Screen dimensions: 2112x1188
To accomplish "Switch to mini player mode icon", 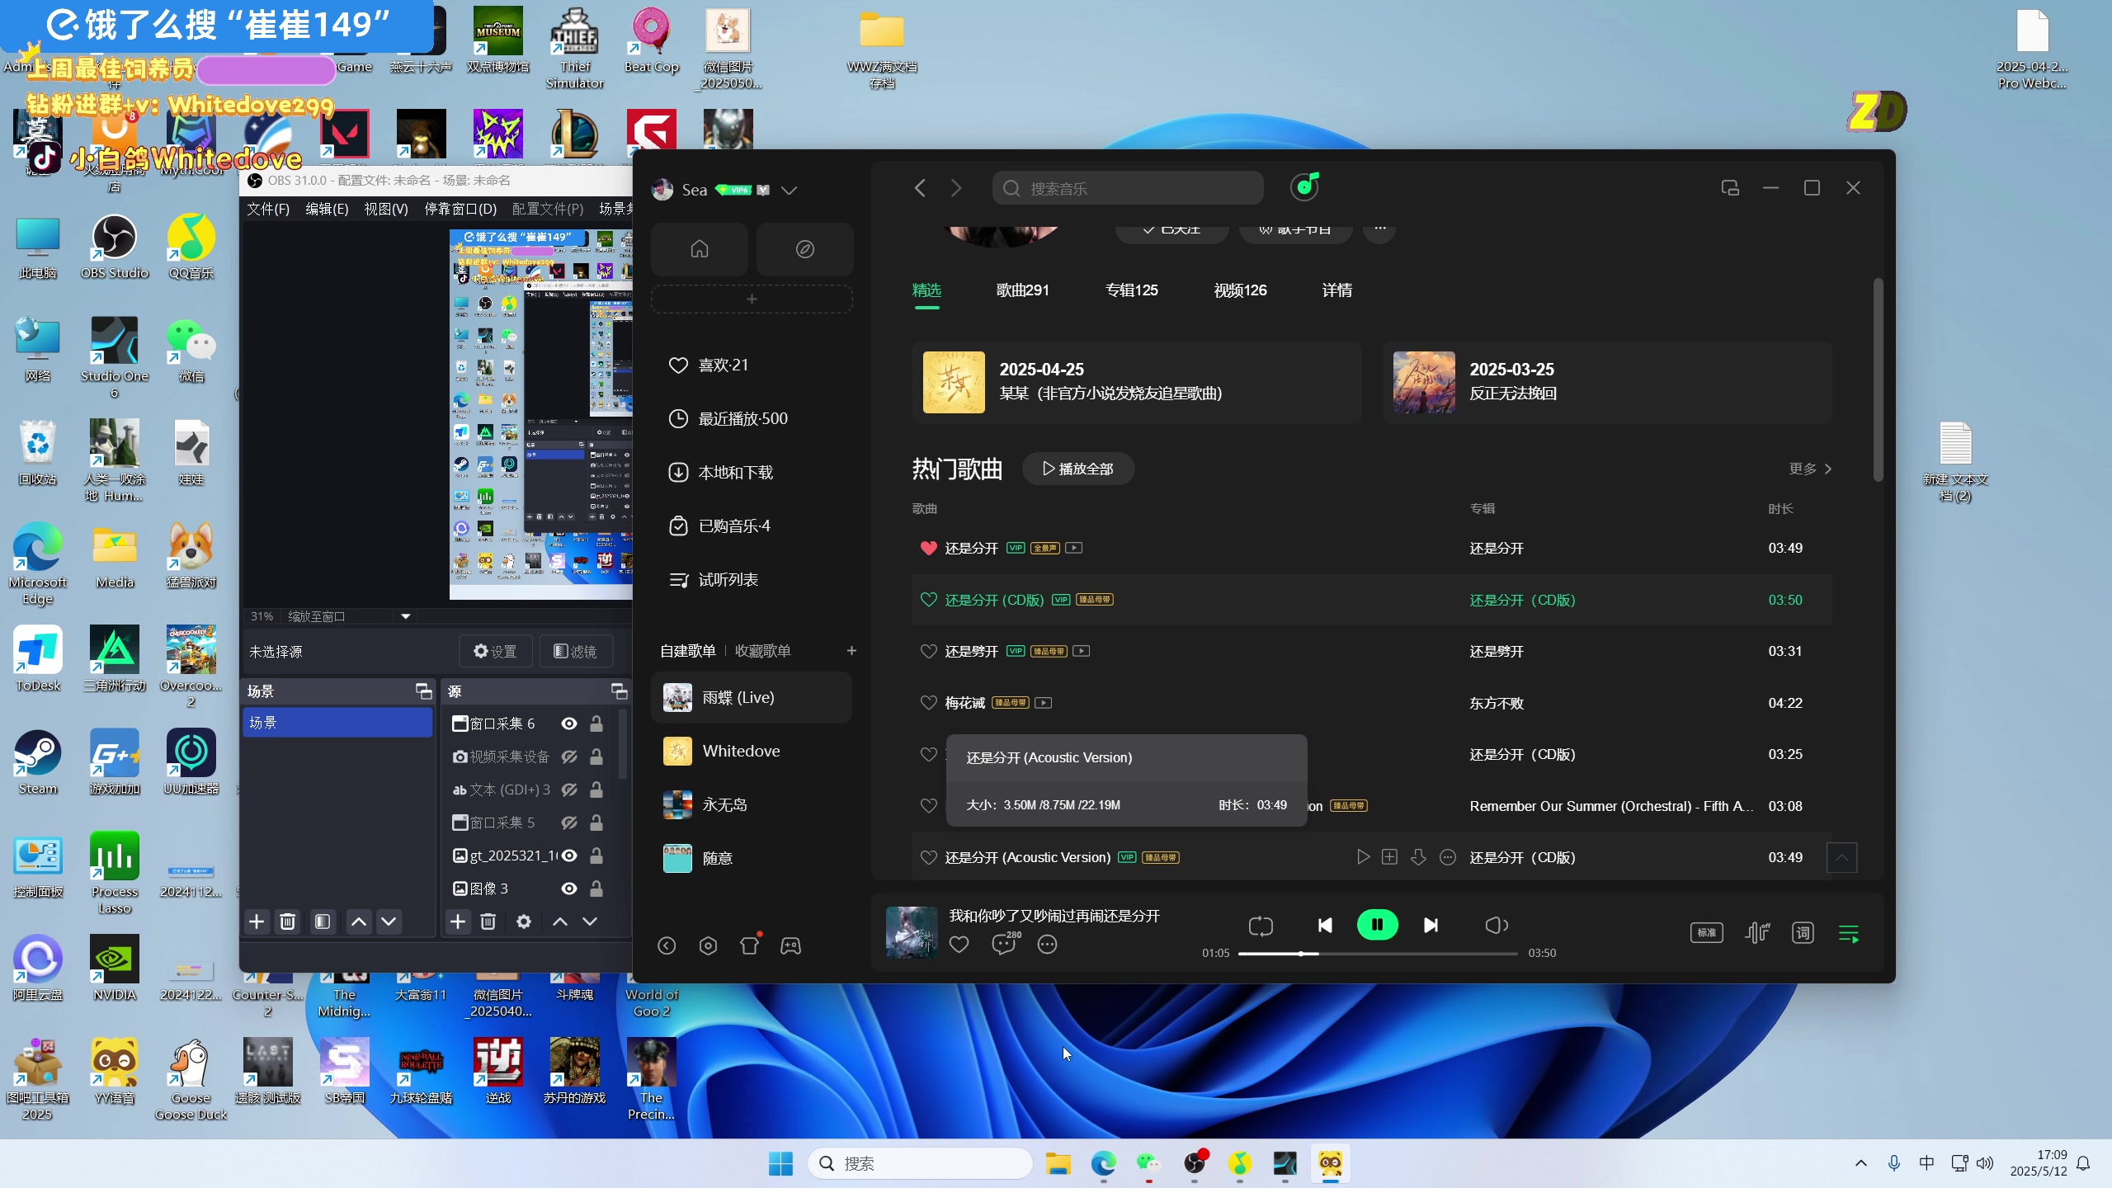I will (x=1730, y=188).
